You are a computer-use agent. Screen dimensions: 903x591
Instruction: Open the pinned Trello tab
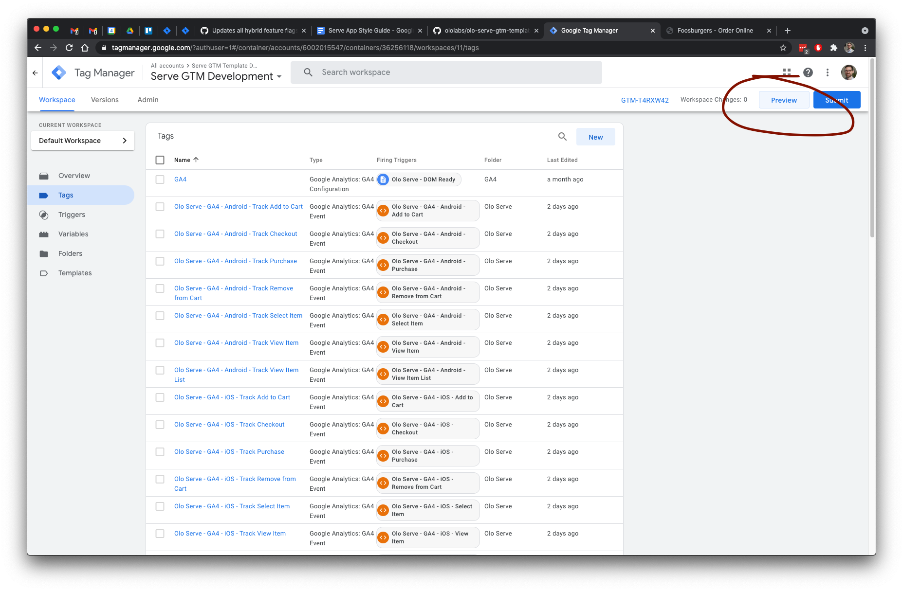pyautogui.click(x=148, y=31)
